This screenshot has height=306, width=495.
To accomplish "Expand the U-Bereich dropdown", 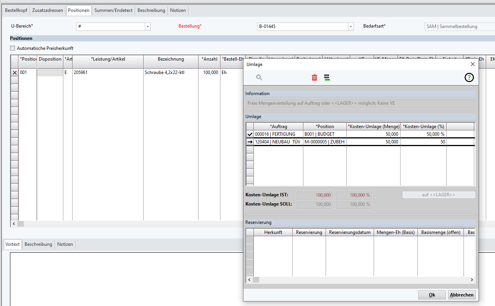I will coord(147,26).
